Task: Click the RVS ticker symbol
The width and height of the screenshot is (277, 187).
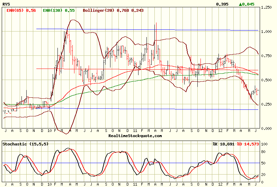Action: point(6,4)
